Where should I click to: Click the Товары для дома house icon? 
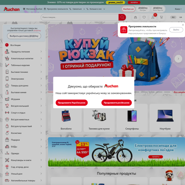[x=7, y=85]
